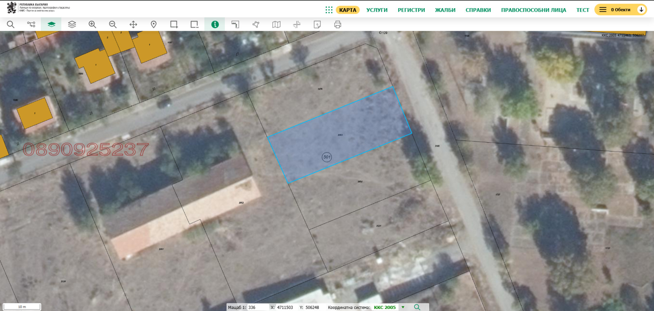
Task: Activate the pan (move) tool
Action: coord(133,25)
